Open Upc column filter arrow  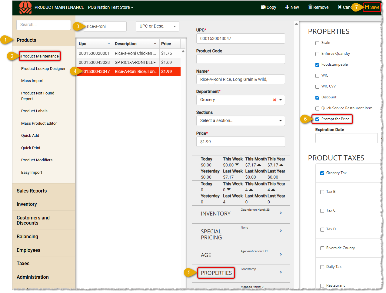(x=109, y=44)
